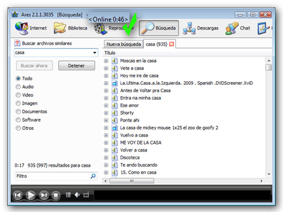Viewport: 283px width, 212px height.
Task: Open the Reproductor film reel icon
Action: 101,29
